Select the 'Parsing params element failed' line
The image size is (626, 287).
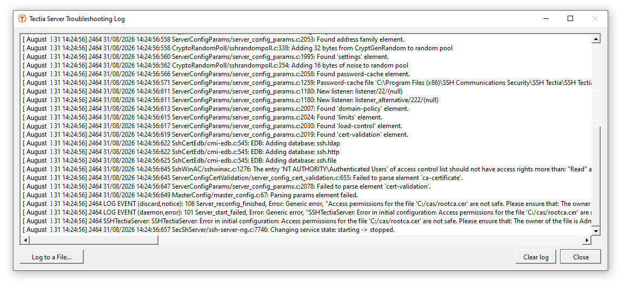pyautogui.click(x=190, y=195)
